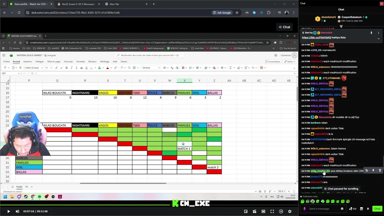Open the 150 % zoom dropdown
The width and height of the screenshot is (384, 216).
pyautogui.click(x=281, y=191)
